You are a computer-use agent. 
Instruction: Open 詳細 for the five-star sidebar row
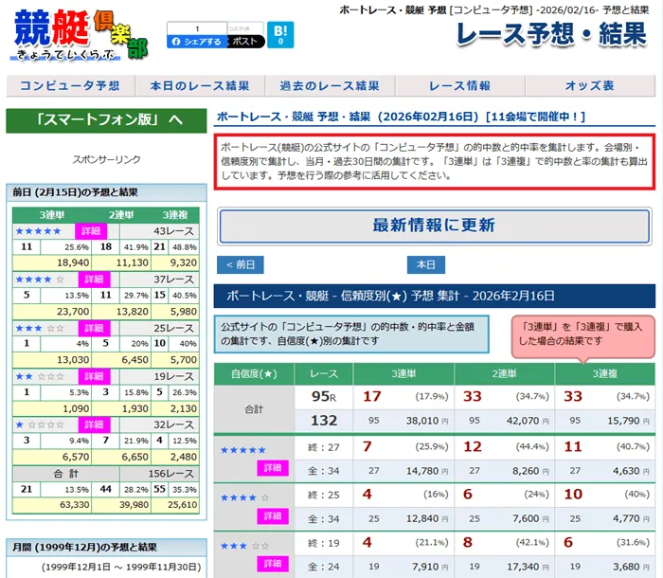94,230
